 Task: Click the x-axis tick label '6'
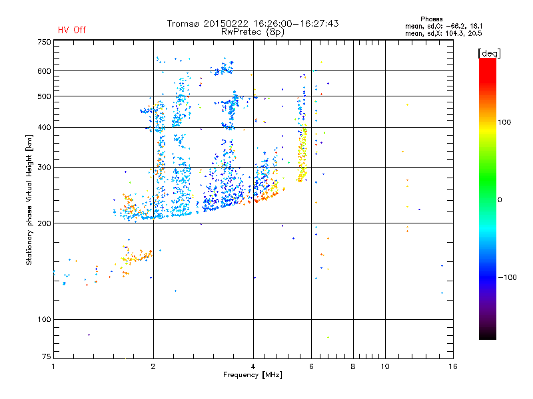[x=311, y=366]
